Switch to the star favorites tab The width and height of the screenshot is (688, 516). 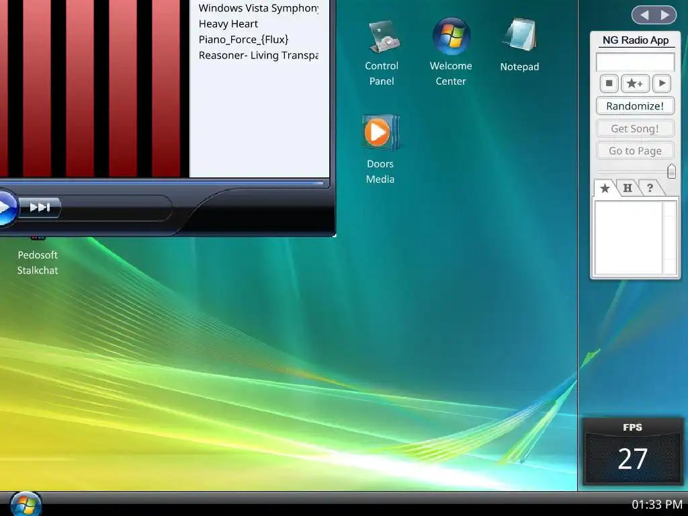[x=605, y=188]
